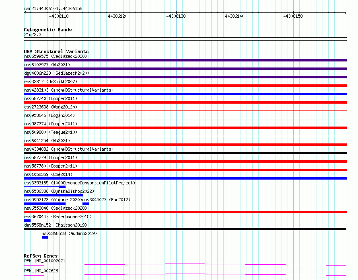358x280 pixels.
Task: Click nsv953646 (Dogan2014) variant label
Action: 49,115
